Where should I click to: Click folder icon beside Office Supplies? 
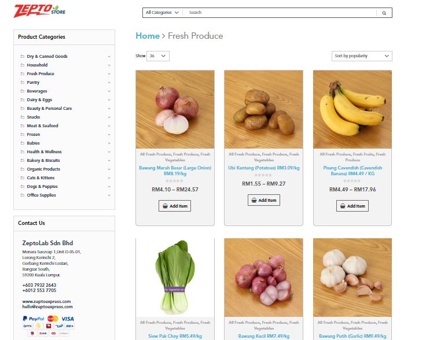(x=23, y=195)
